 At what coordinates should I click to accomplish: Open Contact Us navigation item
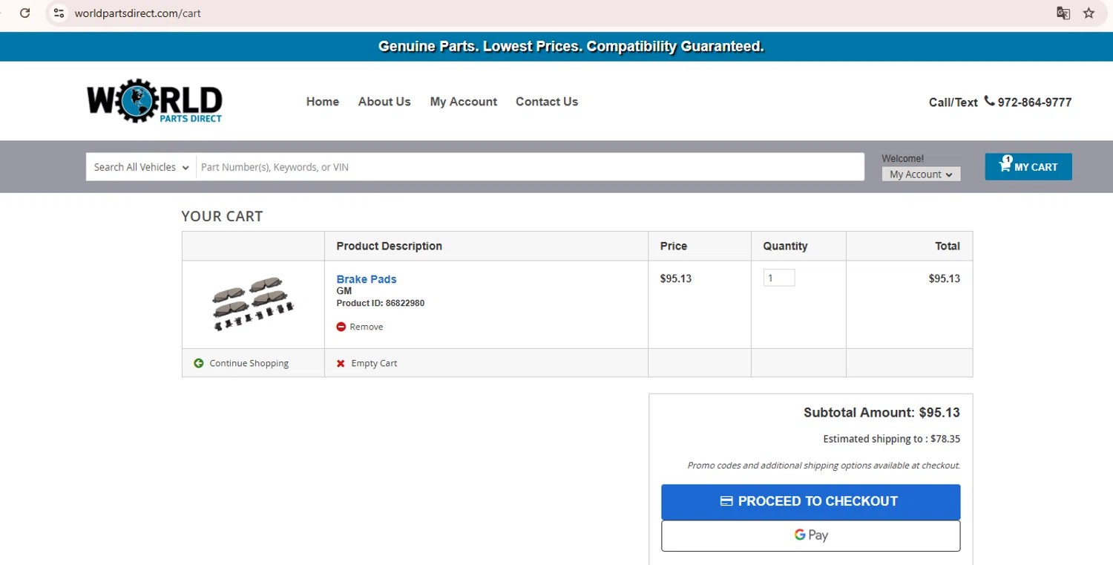[x=547, y=102]
